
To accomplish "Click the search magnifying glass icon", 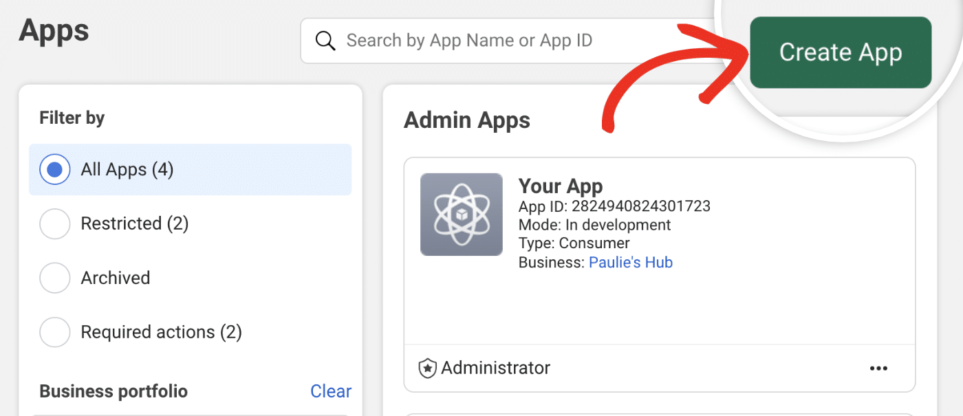I will pyautogui.click(x=325, y=41).
